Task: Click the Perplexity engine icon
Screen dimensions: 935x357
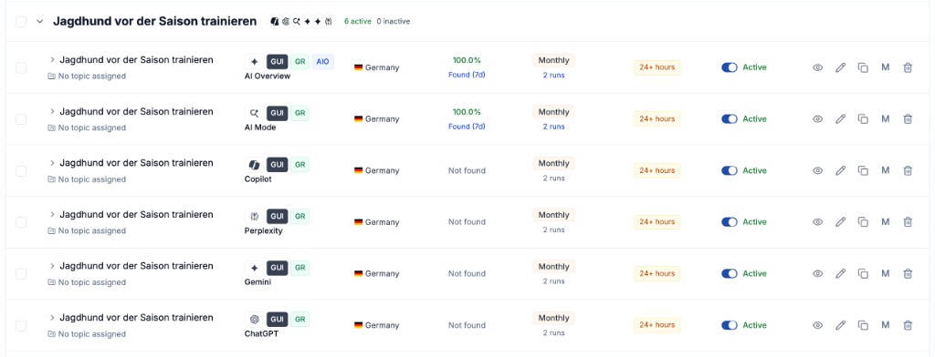Action: point(254,217)
